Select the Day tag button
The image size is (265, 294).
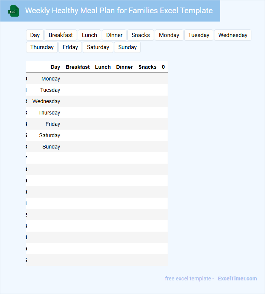pyautogui.click(x=35, y=35)
